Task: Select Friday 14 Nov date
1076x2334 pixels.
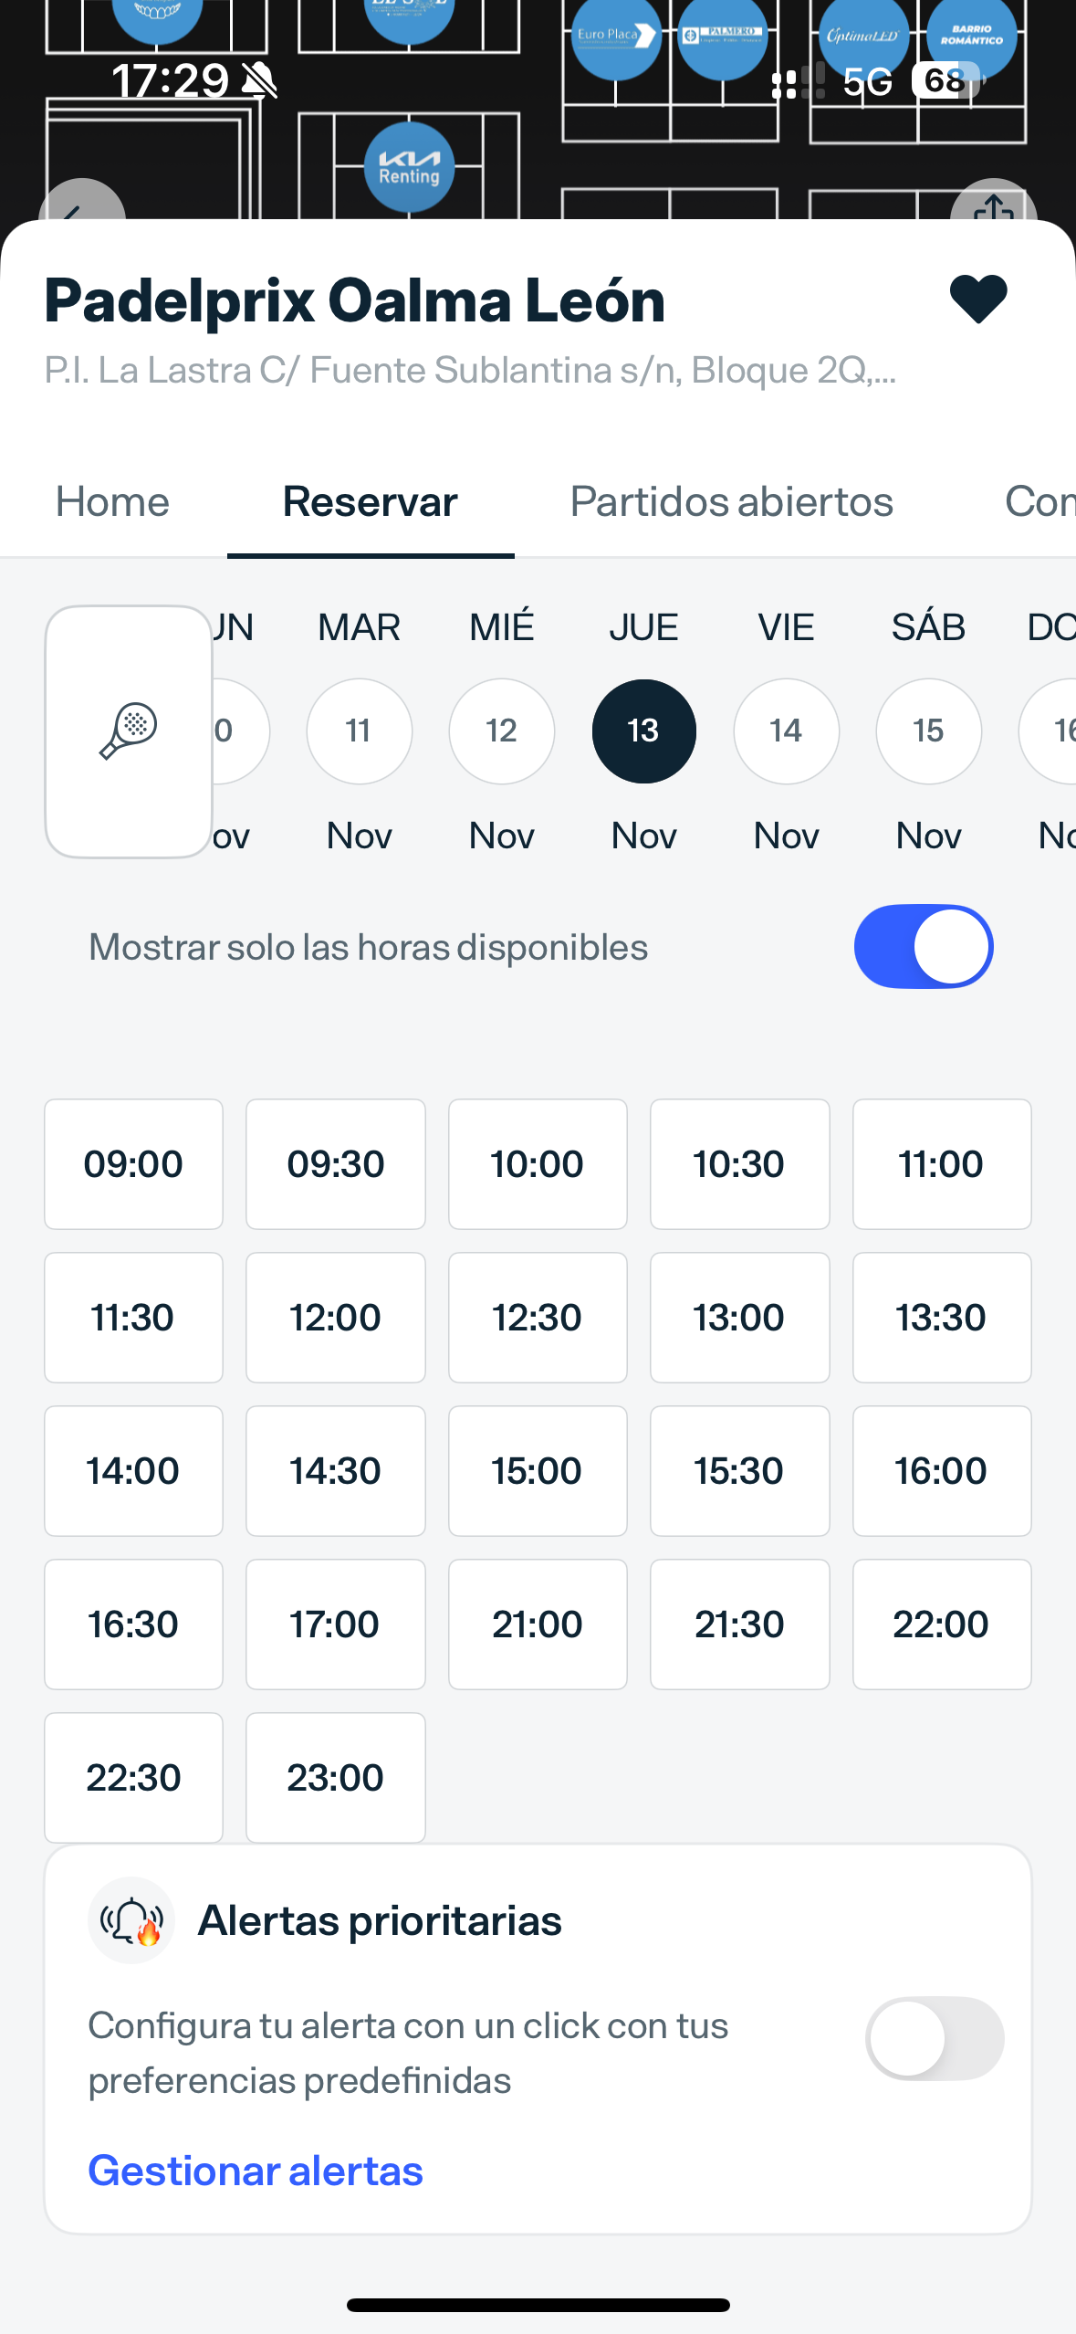Action: point(786,731)
